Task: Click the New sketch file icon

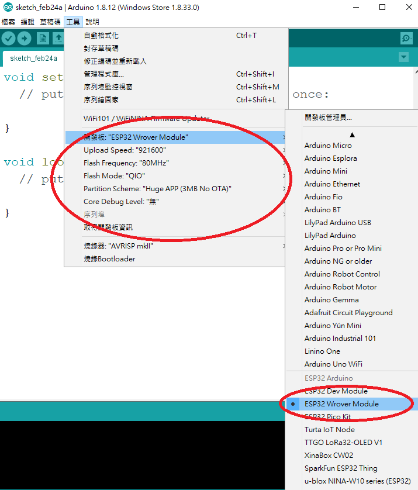Action: tap(43, 39)
